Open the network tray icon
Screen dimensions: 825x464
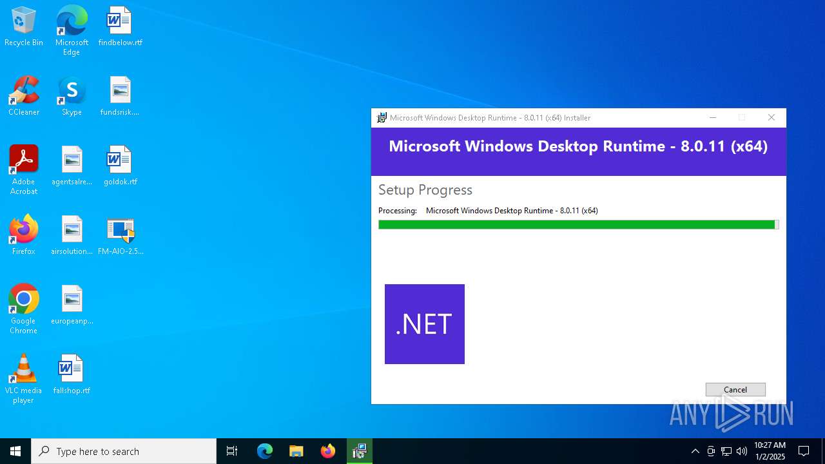click(726, 451)
